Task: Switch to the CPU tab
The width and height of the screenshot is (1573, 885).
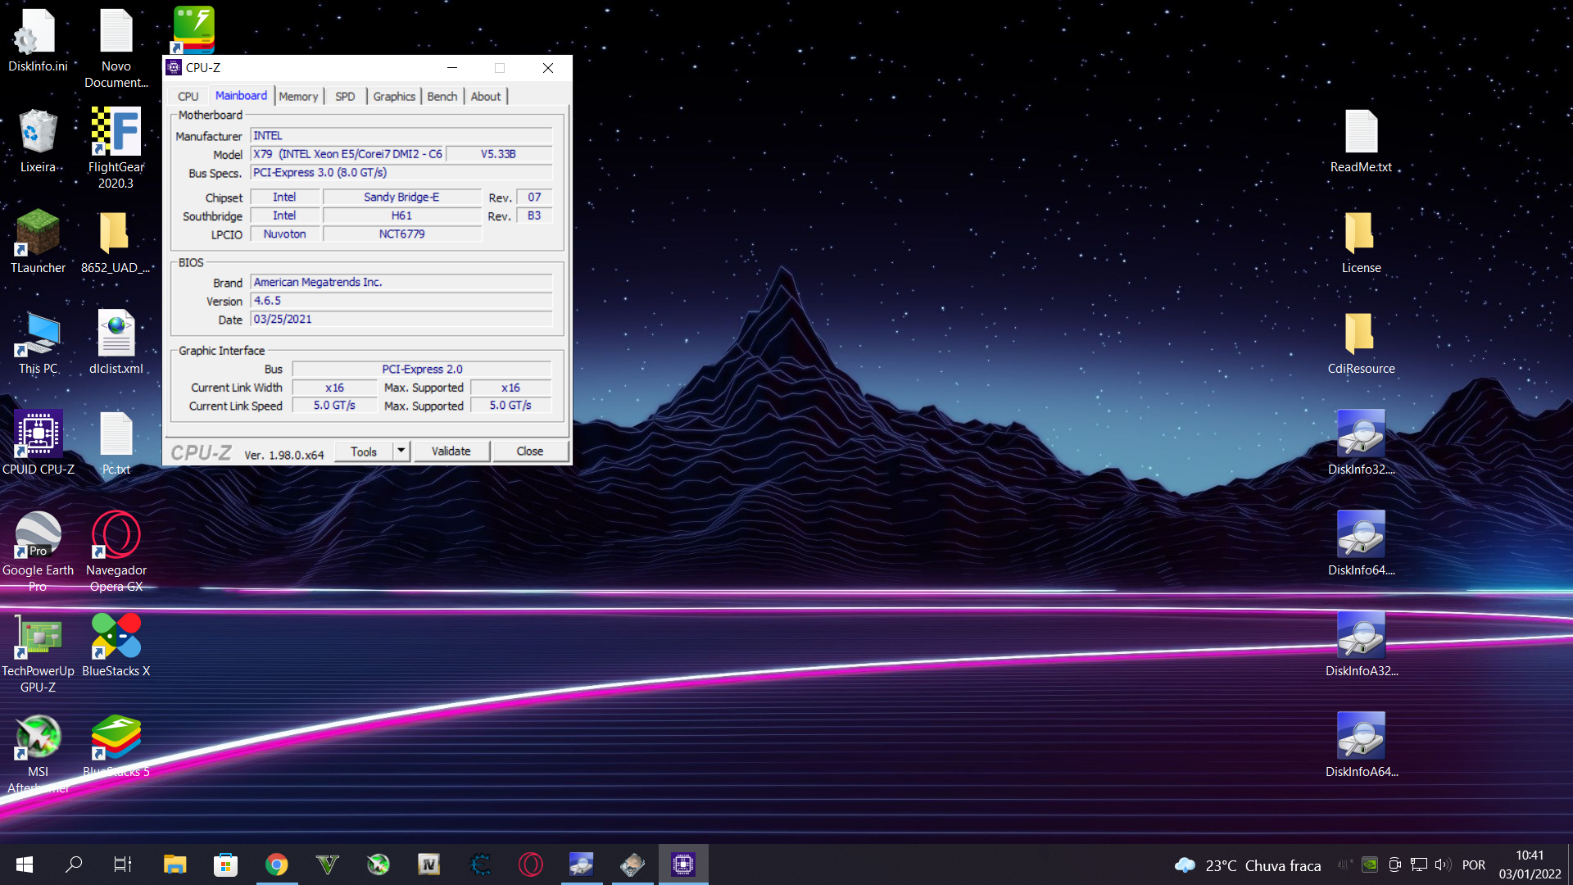Action: pos(188,96)
